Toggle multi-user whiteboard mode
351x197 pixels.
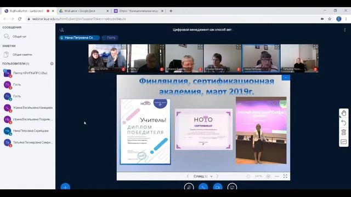click(344, 142)
